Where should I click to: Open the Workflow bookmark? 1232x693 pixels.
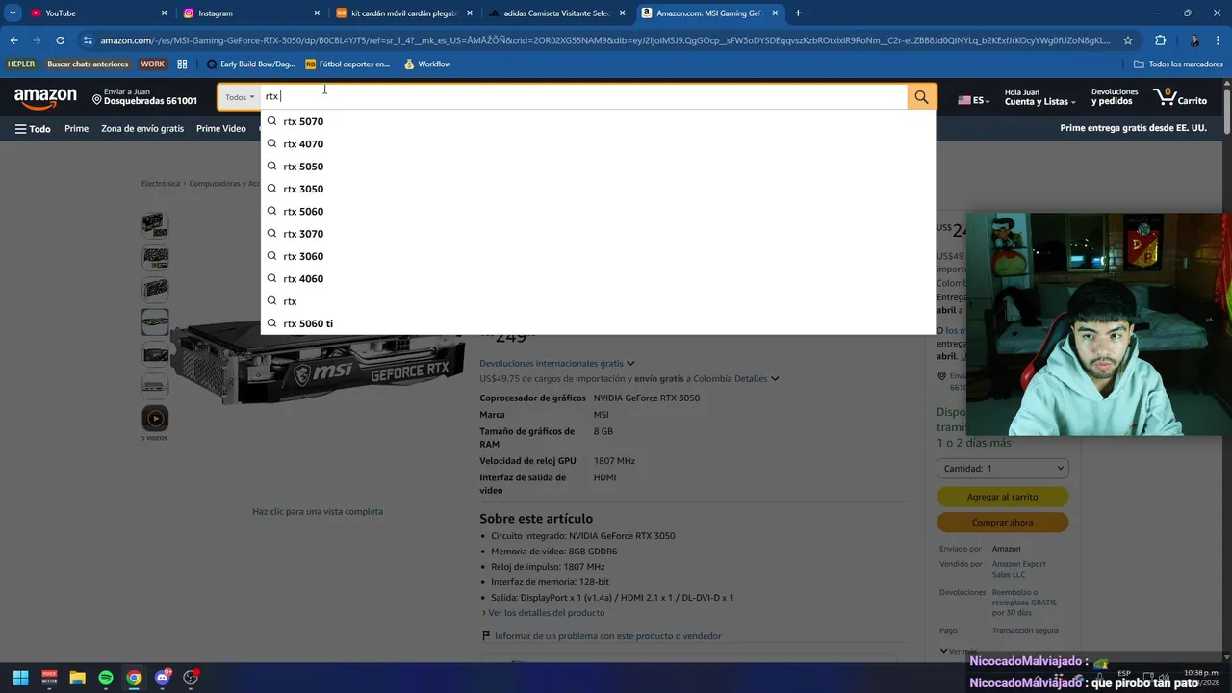tap(426, 64)
